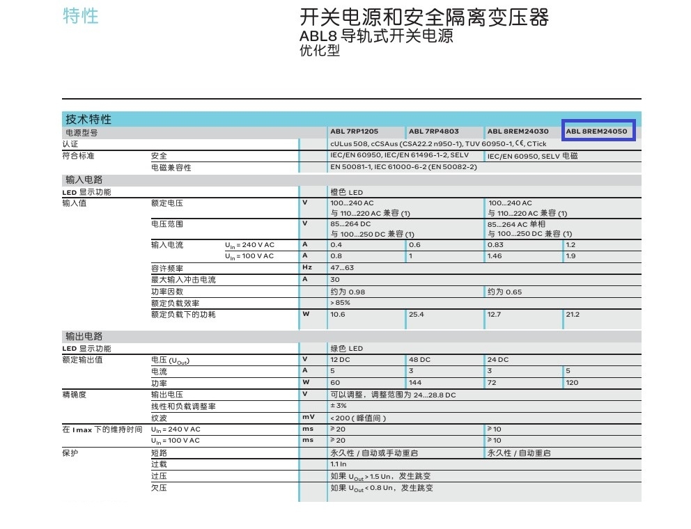
Task: Click the 纹波 row label
Action: click(159, 418)
